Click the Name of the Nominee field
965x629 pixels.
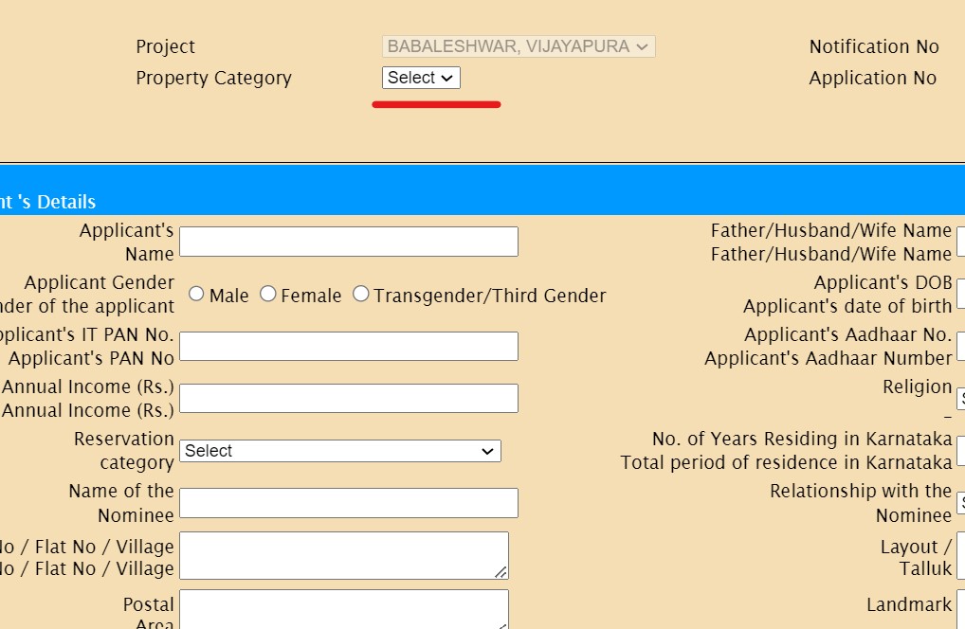click(348, 503)
